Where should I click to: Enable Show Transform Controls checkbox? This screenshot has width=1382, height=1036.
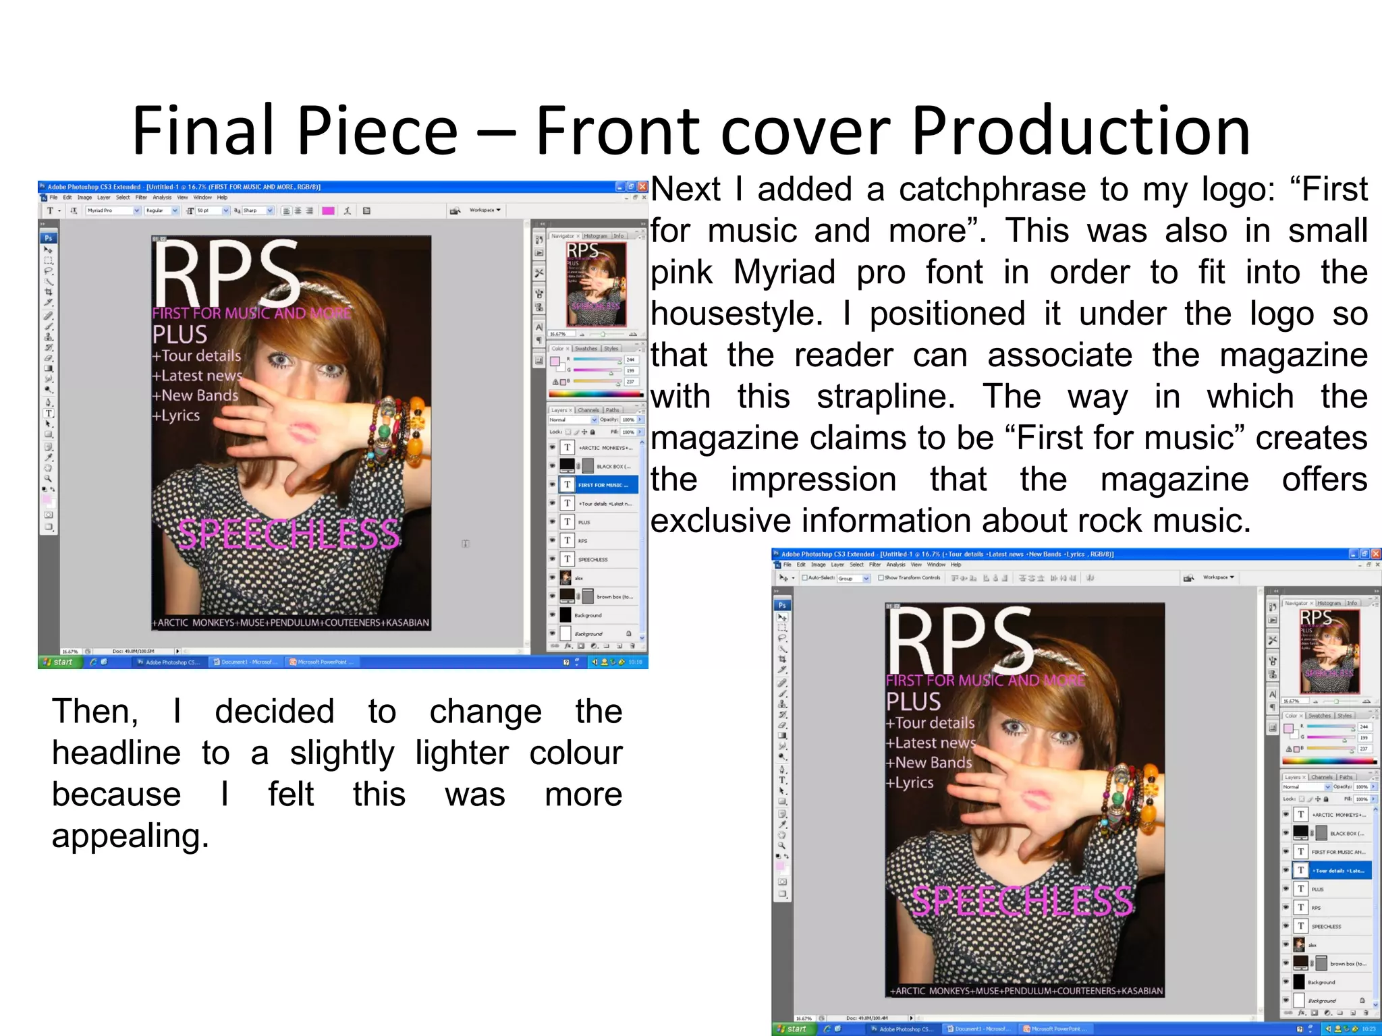882,578
